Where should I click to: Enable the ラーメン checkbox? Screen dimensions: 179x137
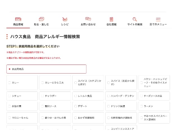142,106
